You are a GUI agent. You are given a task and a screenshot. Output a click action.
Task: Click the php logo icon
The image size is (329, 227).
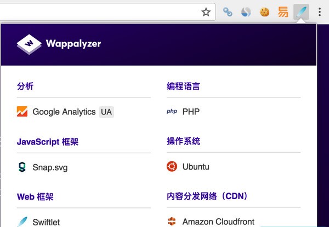click(172, 111)
